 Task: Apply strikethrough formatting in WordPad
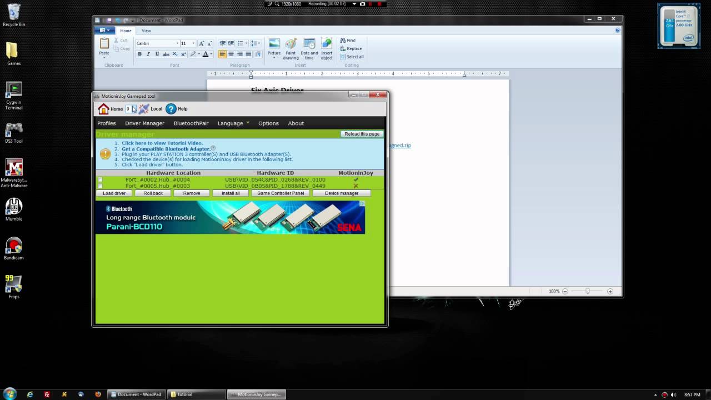point(166,54)
